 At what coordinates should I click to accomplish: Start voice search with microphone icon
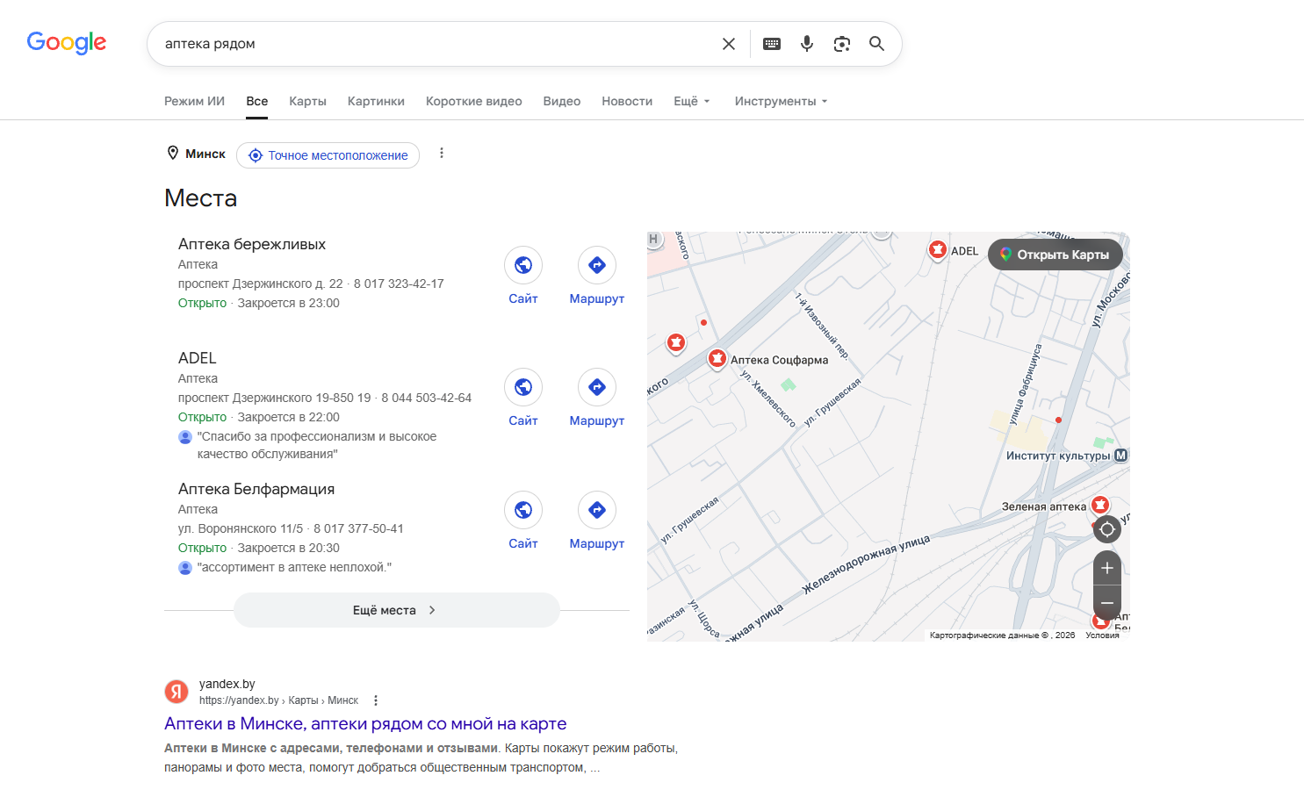click(807, 44)
